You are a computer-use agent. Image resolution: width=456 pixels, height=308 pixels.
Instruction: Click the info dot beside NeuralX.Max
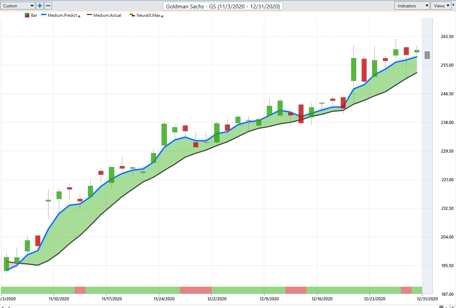pyautogui.click(x=162, y=16)
